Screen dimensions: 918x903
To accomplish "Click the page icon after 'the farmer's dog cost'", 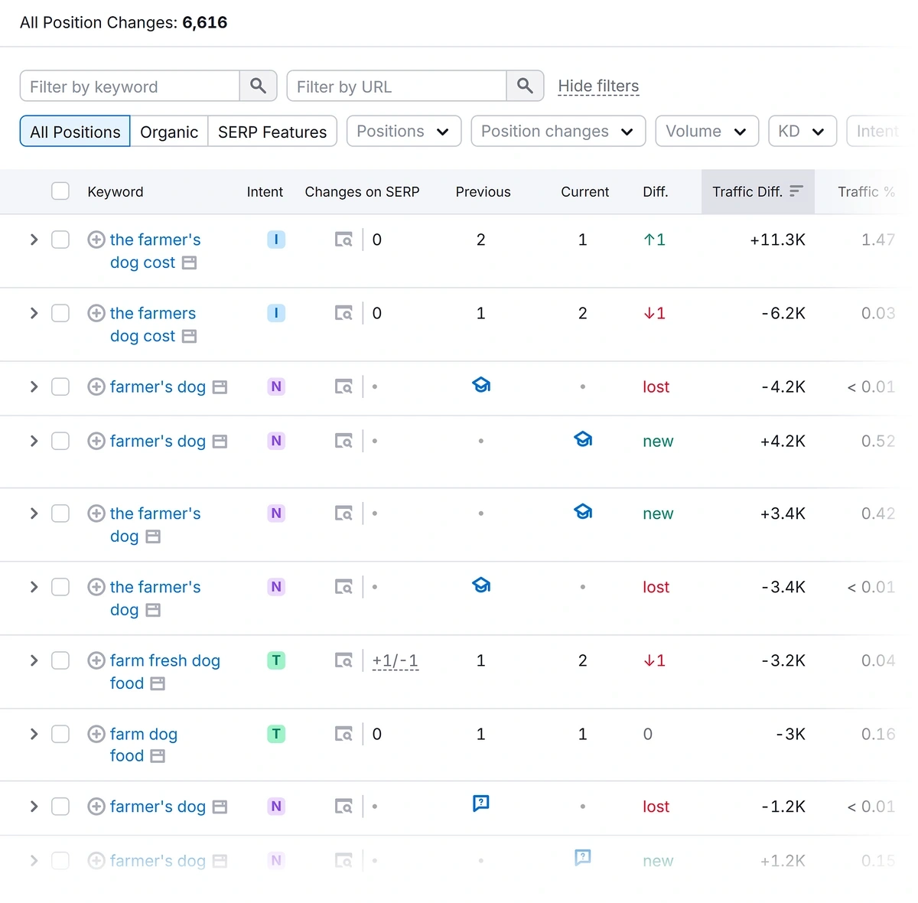I will pyautogui.click(x=190, y=262).
